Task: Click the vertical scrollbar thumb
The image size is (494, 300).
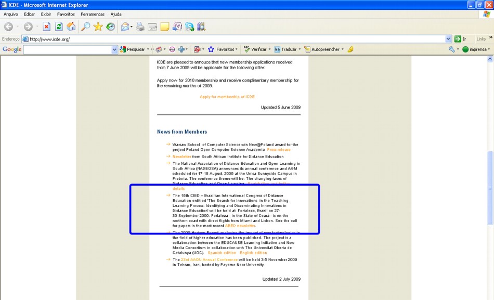Action: (490, 188)
